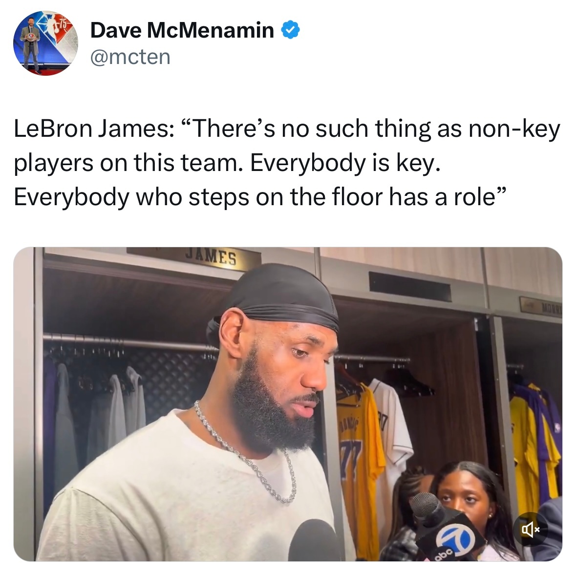The width and height of the screenshot is (576, 576).
Task: Open Dave McMenamin's profile picture
Action: pyautogui.click(x=45, y=43)
